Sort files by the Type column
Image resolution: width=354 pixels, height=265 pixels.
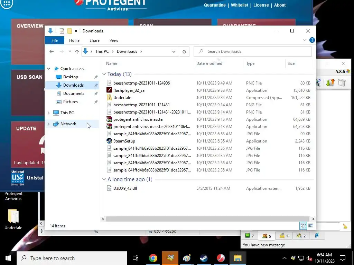click(x=264, y=63)
